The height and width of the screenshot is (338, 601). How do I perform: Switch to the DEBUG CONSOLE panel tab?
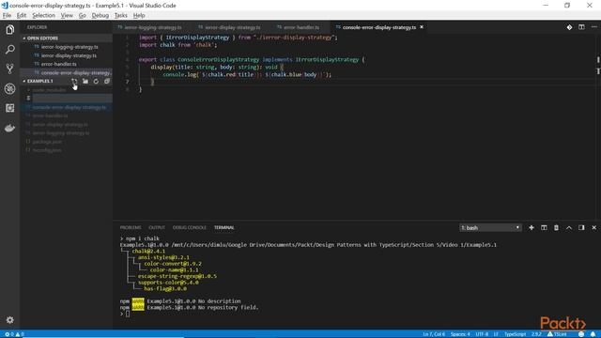(x=190, y=227)
